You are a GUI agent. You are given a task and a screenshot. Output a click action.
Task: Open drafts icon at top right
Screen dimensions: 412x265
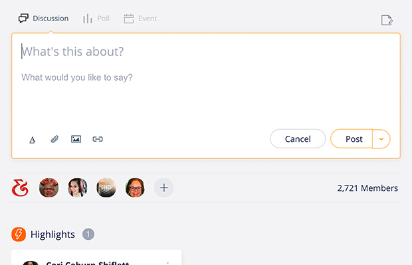click(x=387, y=20)
